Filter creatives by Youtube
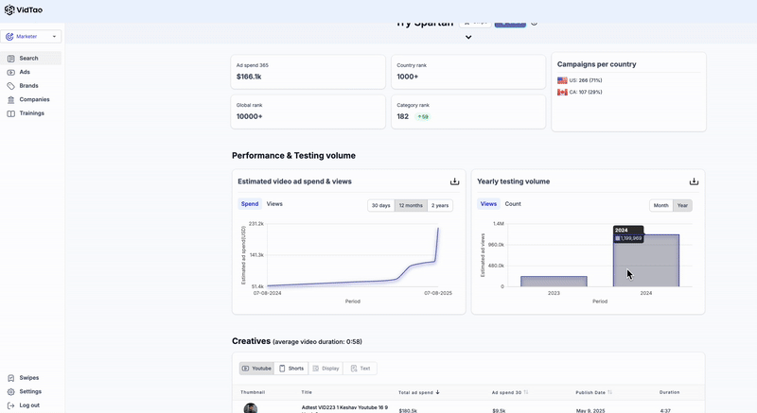Viewport: 757px width, 413px height. coord(256,369)
